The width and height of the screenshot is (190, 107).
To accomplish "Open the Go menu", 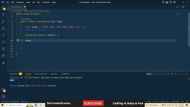I will click(34, 2).
